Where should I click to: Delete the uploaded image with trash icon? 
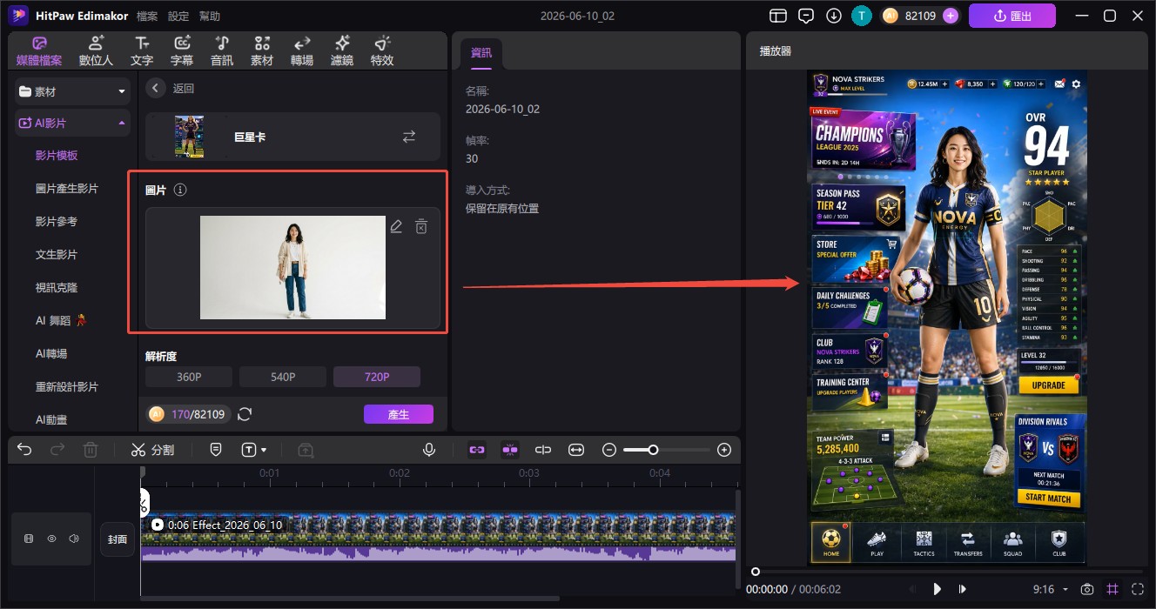point(421,226)
